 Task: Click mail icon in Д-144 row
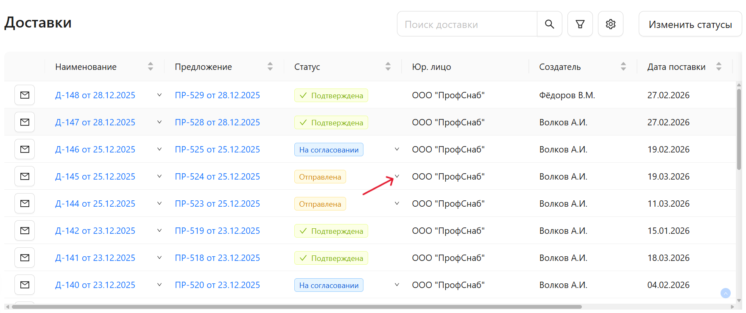tap(25, 203)
